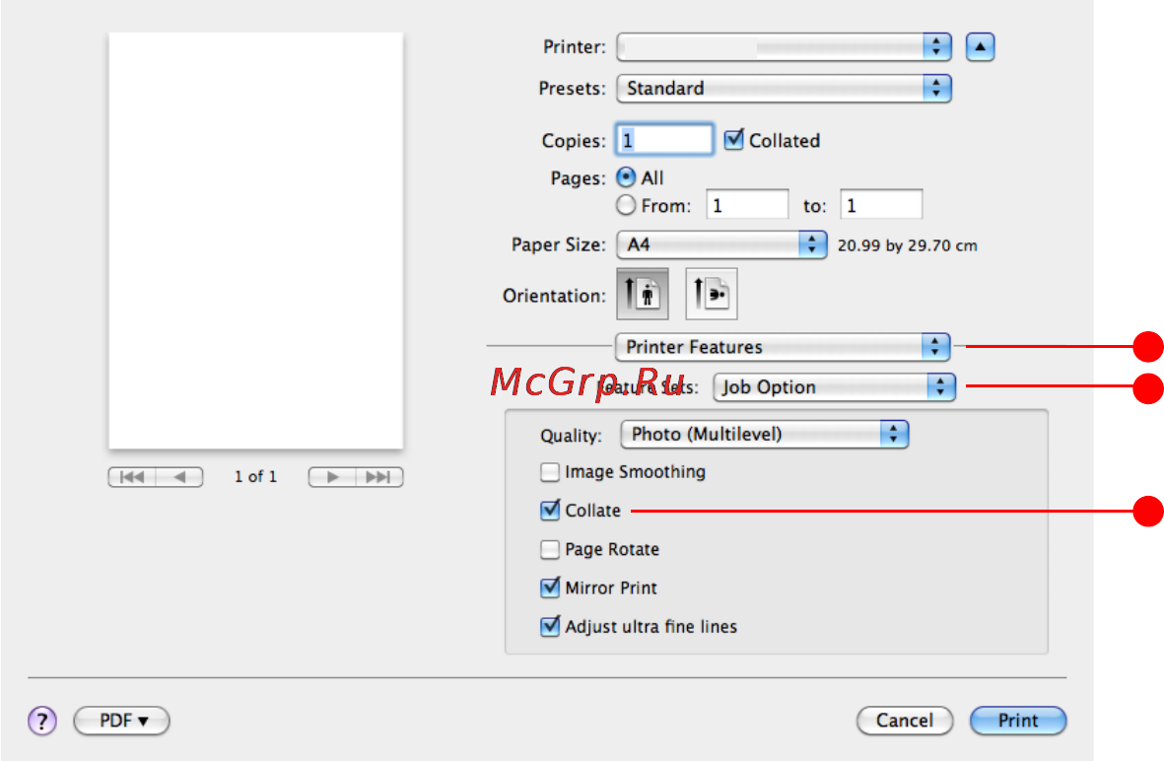Click the From page number field
Screen dimensions: 1164x761
click(747, 204)
